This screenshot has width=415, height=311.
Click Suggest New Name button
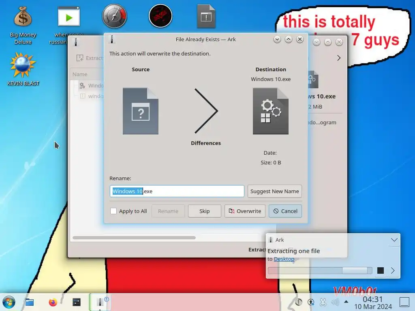pyautogui.click(x=275, y=191)
